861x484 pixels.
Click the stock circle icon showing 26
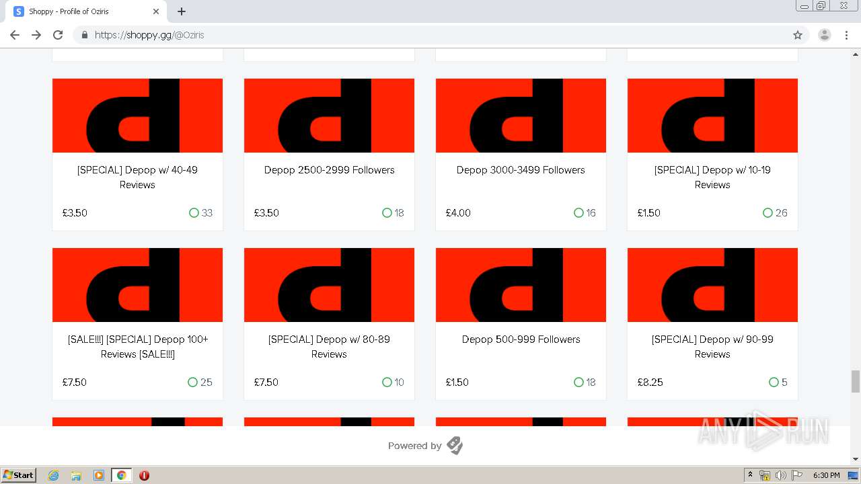pyautogui.click(x=768, y=213)
